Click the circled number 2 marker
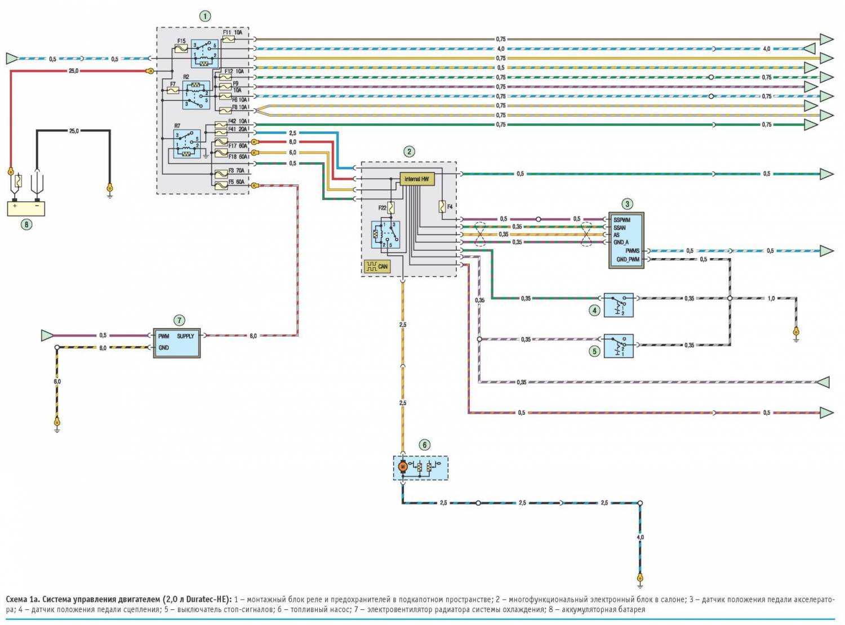845x625 pixels. 409,151
